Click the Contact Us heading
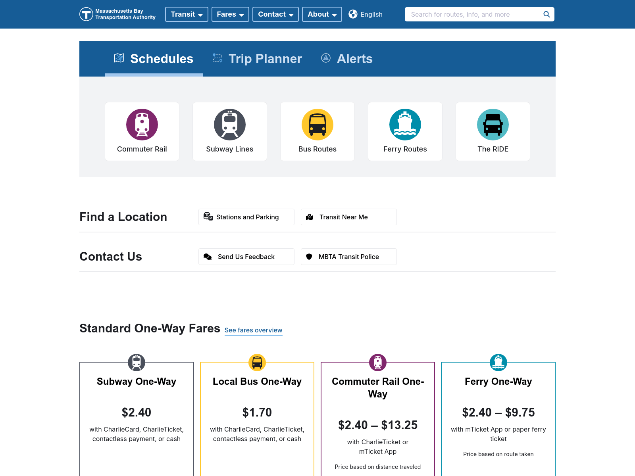635x476 pixels. (111, 257)
